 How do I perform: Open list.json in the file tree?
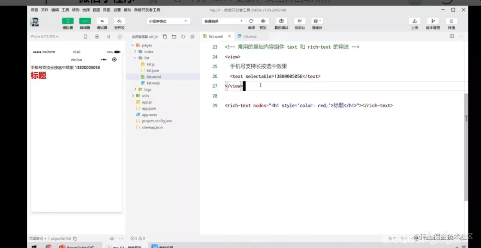tap(152, 70)
